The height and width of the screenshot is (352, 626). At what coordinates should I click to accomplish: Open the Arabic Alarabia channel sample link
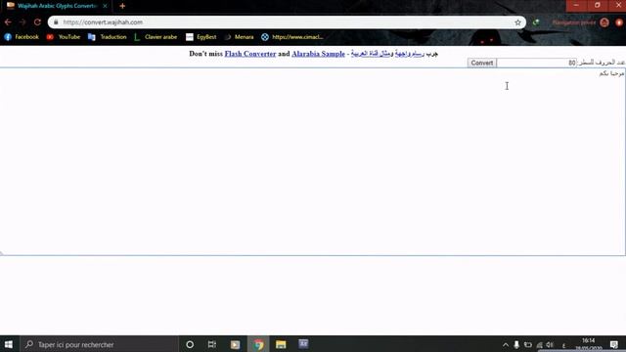pos(371,54)
